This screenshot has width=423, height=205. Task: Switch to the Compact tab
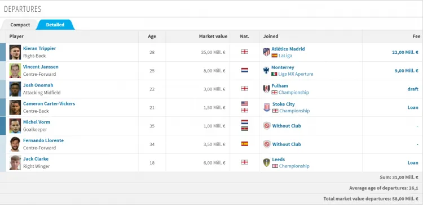[x=20, y=25]
